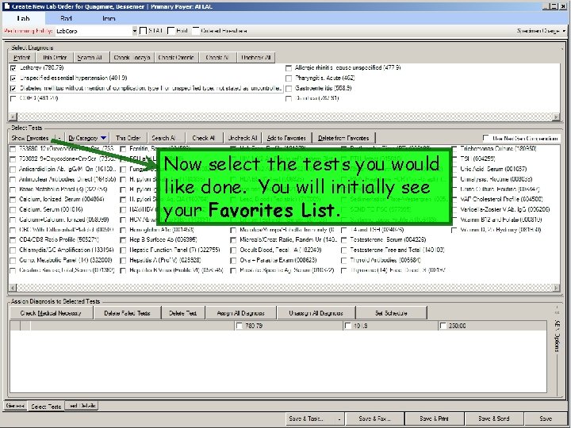Image resolution: width=571 pixels, height=428 pixels.
Task: Check Calcium, Serum (001016) test
Action: point(13,209)
